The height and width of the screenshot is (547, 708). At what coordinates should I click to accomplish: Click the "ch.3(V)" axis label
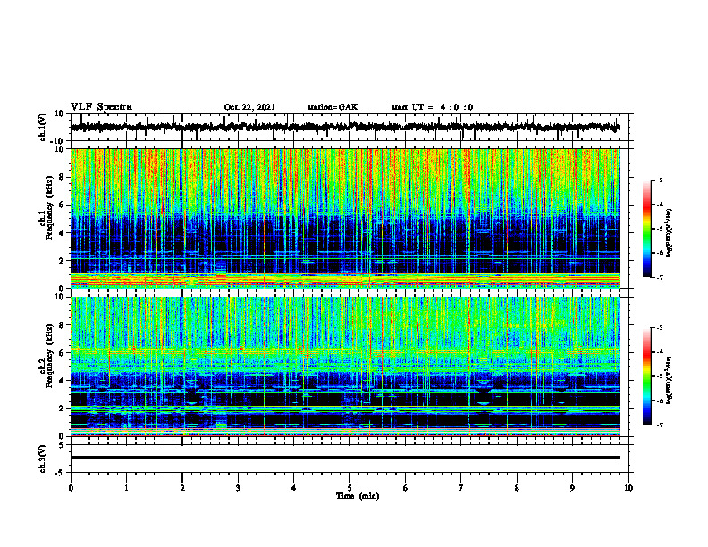(43, 459)
